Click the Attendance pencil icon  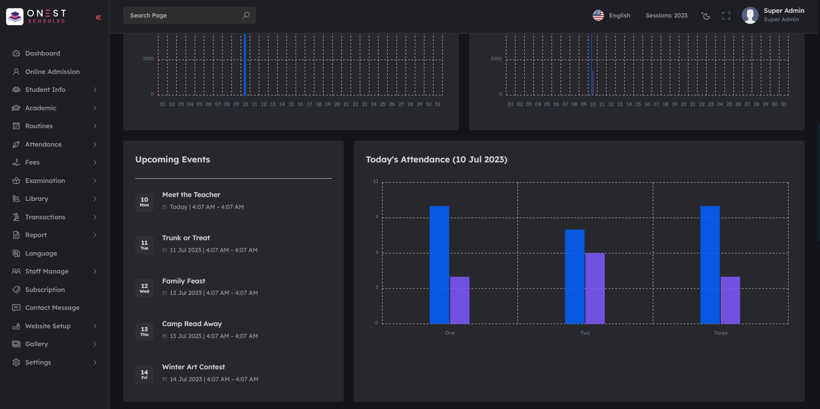point(16,144)
